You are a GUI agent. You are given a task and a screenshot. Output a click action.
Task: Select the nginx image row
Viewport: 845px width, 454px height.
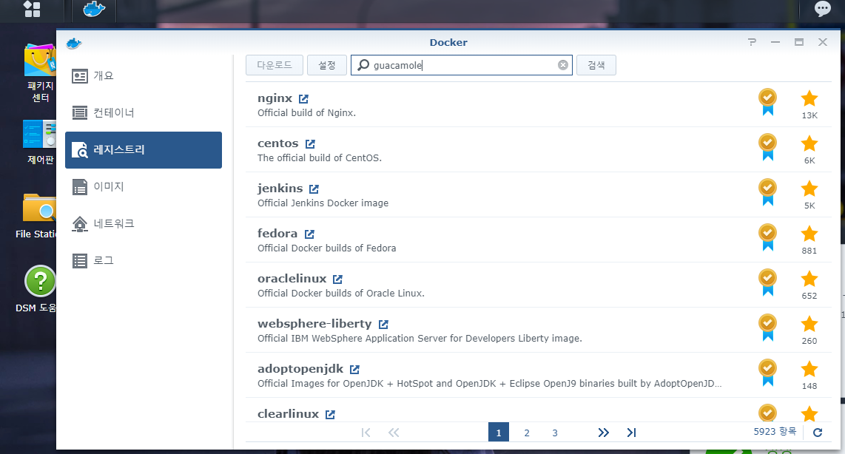[539, 104]
